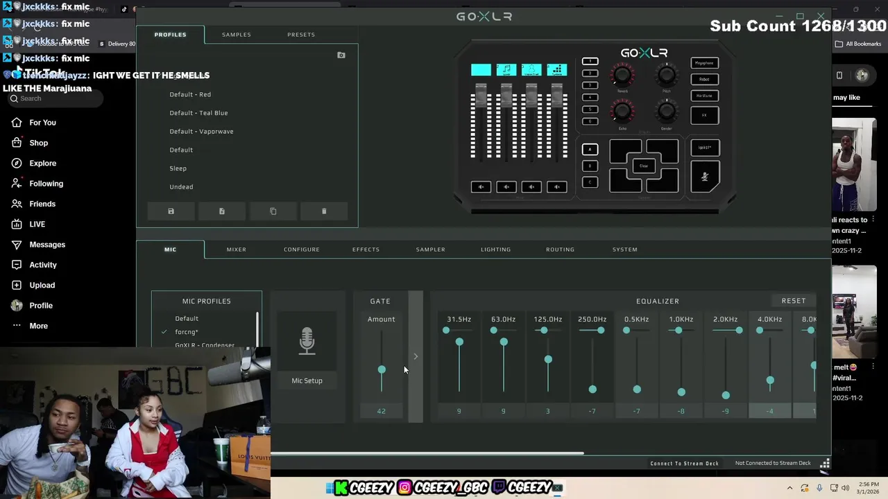Screen dimensions: 888x499
Task: Click the 4.0KHz vertical gain slider handle
Action: [770, 380]
